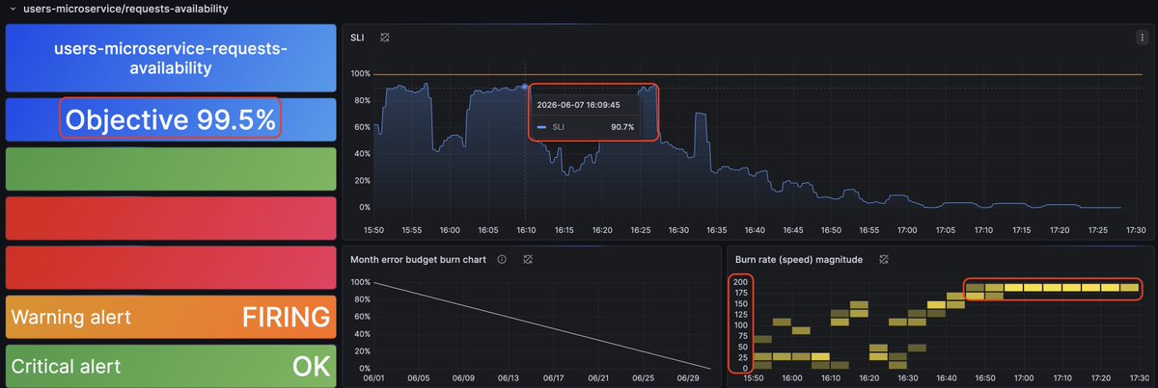Open the Burn rate (speed) magnitude title
1158x388 pixels.
[801, 259]
